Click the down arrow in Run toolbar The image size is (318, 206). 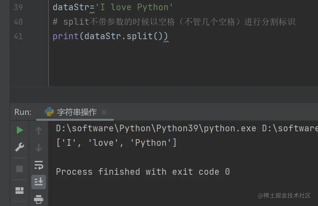(x=39, y=148)
